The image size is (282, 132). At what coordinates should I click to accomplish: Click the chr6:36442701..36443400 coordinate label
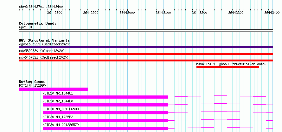[41, 7]
